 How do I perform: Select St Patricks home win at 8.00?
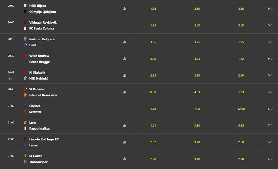153,92
